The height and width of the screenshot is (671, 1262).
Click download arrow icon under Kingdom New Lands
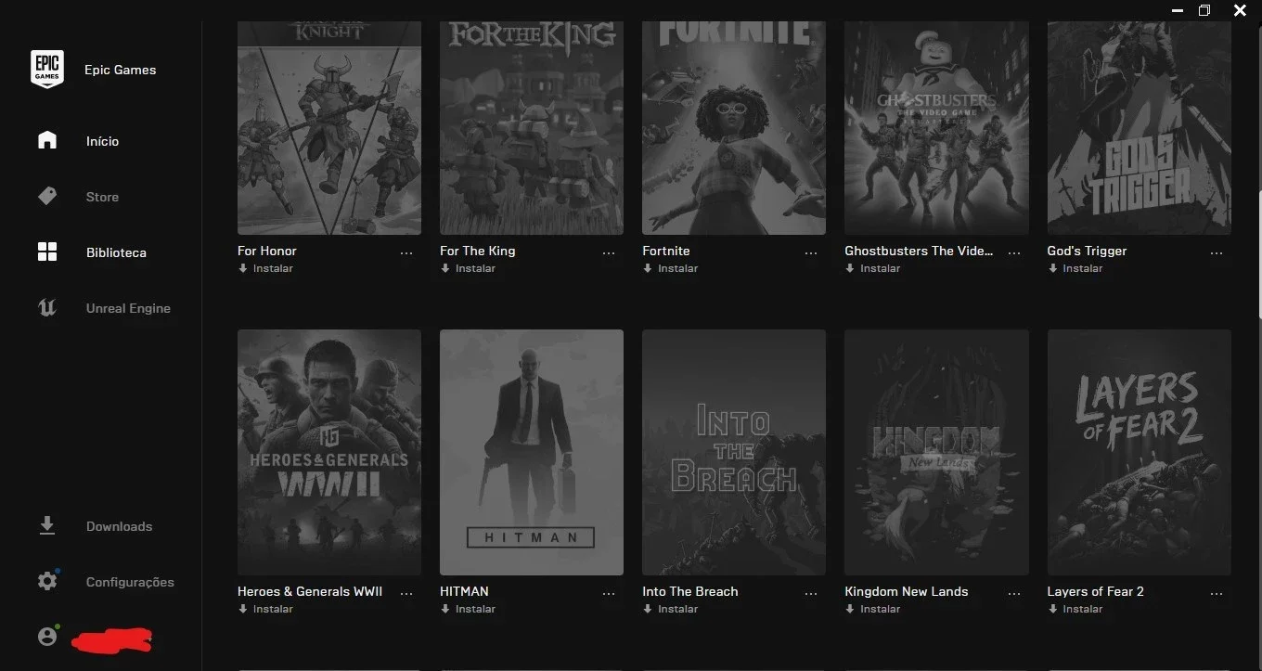pyautogui.click(x=850, y=609)
